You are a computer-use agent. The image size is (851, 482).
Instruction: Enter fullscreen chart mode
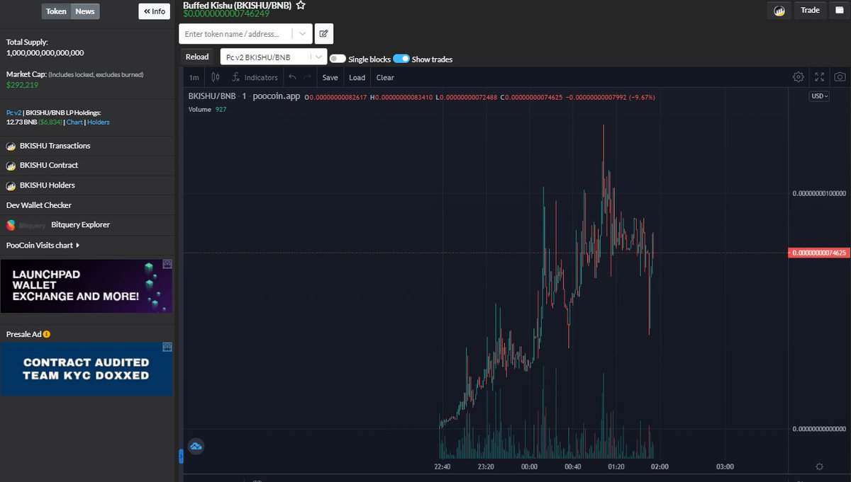tap(819, 77)
